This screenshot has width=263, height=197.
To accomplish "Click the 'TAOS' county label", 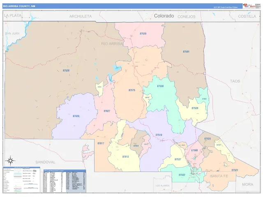I will 235,81.
